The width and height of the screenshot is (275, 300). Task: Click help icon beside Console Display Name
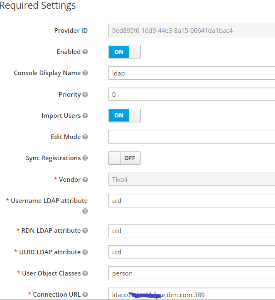pyautogui.click(x=85, y=73)
